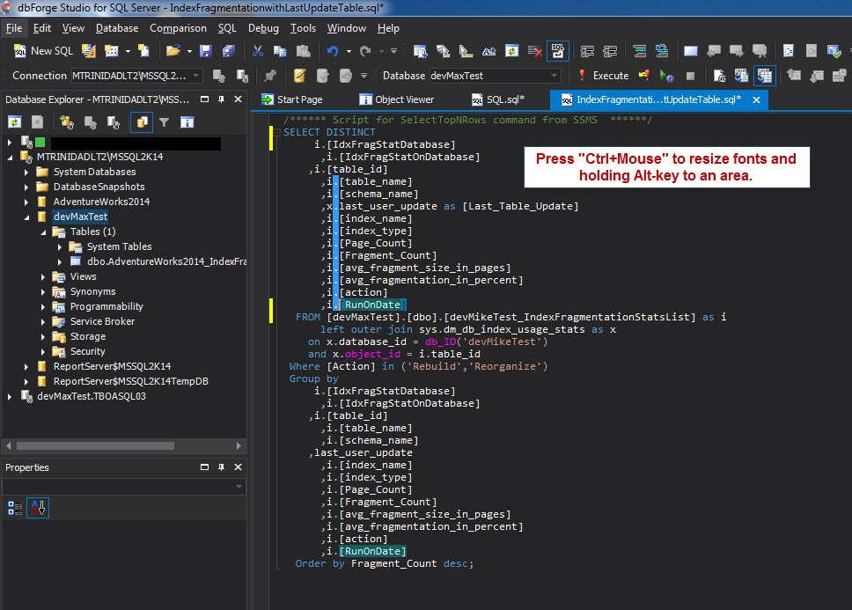Click the gray Stop execution square icon
The image size is (852, 610).
click(x=690, y=76)
